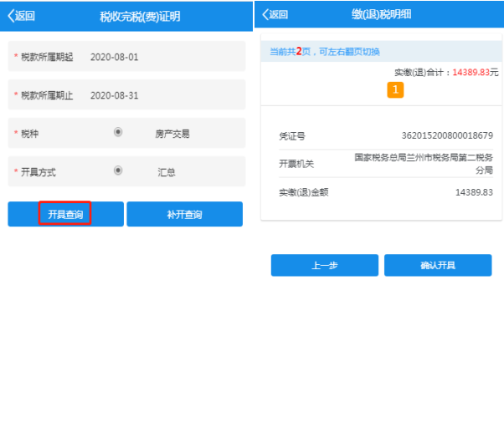
Task: Click the 开具查询 button
Action: point(65,214)
